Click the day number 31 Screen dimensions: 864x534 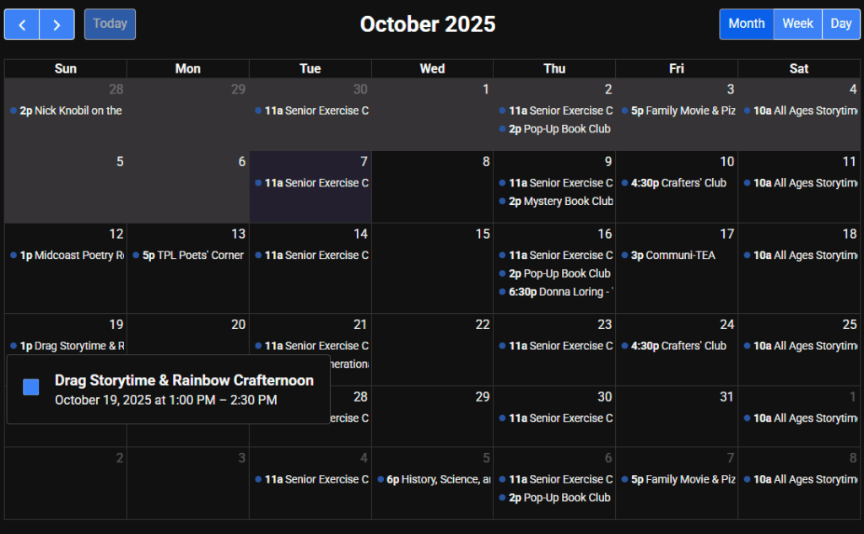point(726,396)
